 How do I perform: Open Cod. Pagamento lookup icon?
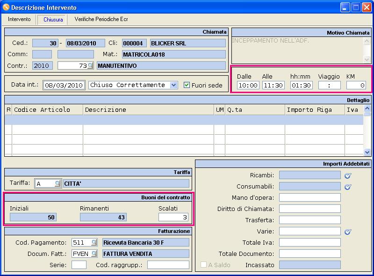click(x=94, y=242)
